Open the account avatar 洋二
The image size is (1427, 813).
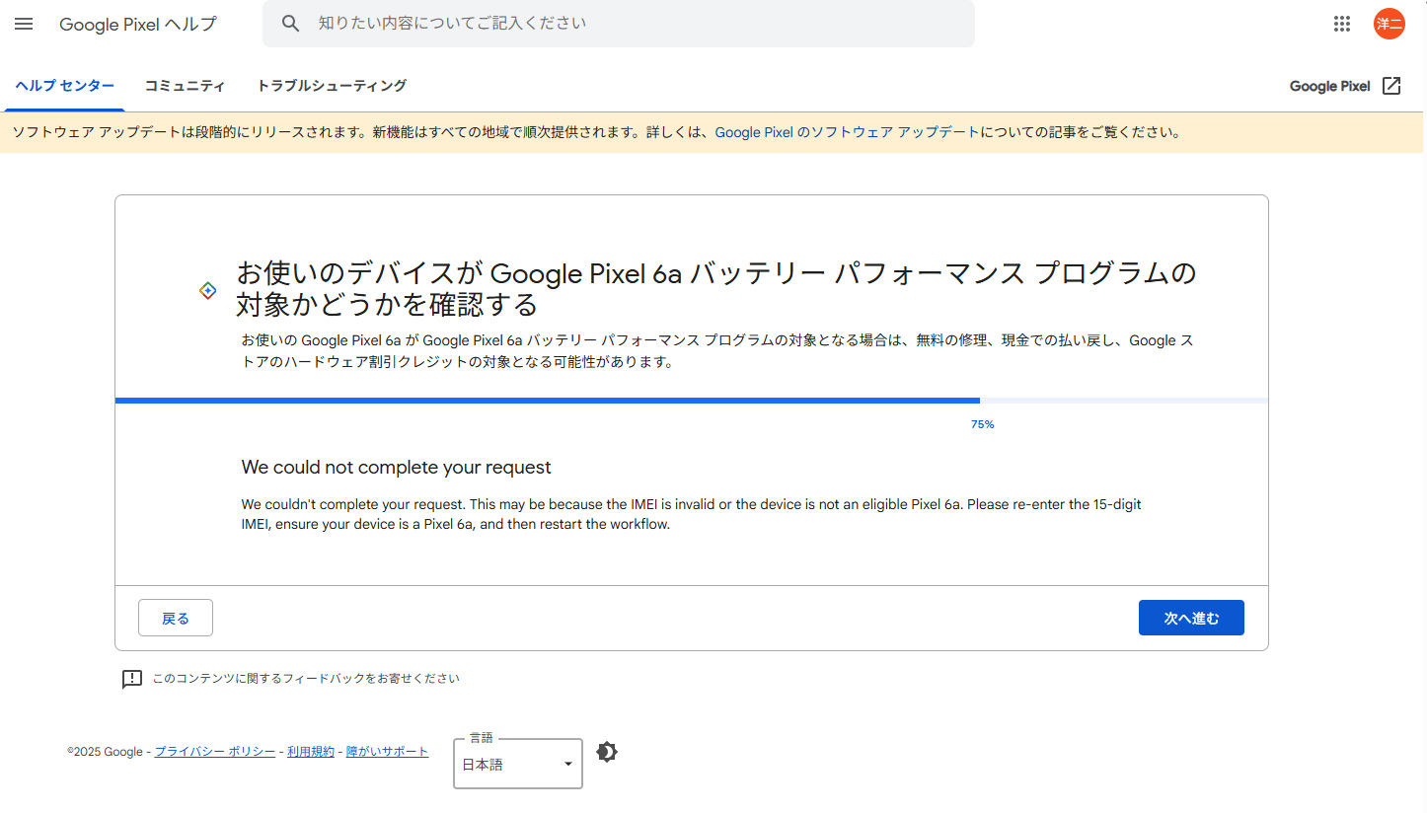click(x=1389, y=24)
